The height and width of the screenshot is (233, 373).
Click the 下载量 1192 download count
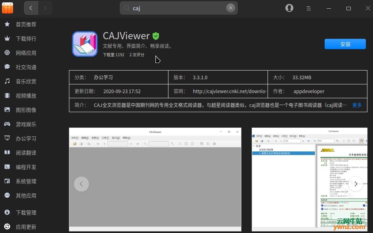113,55
